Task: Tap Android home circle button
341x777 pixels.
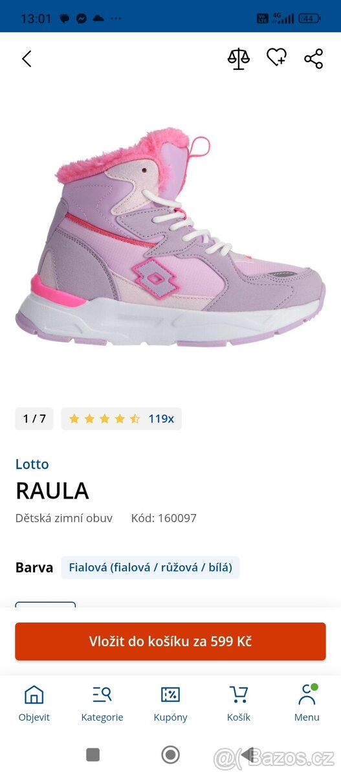Action: coord(170,754)
